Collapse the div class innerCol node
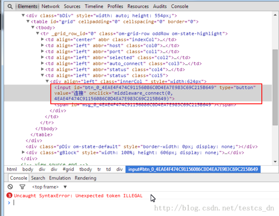 (47, 81)
